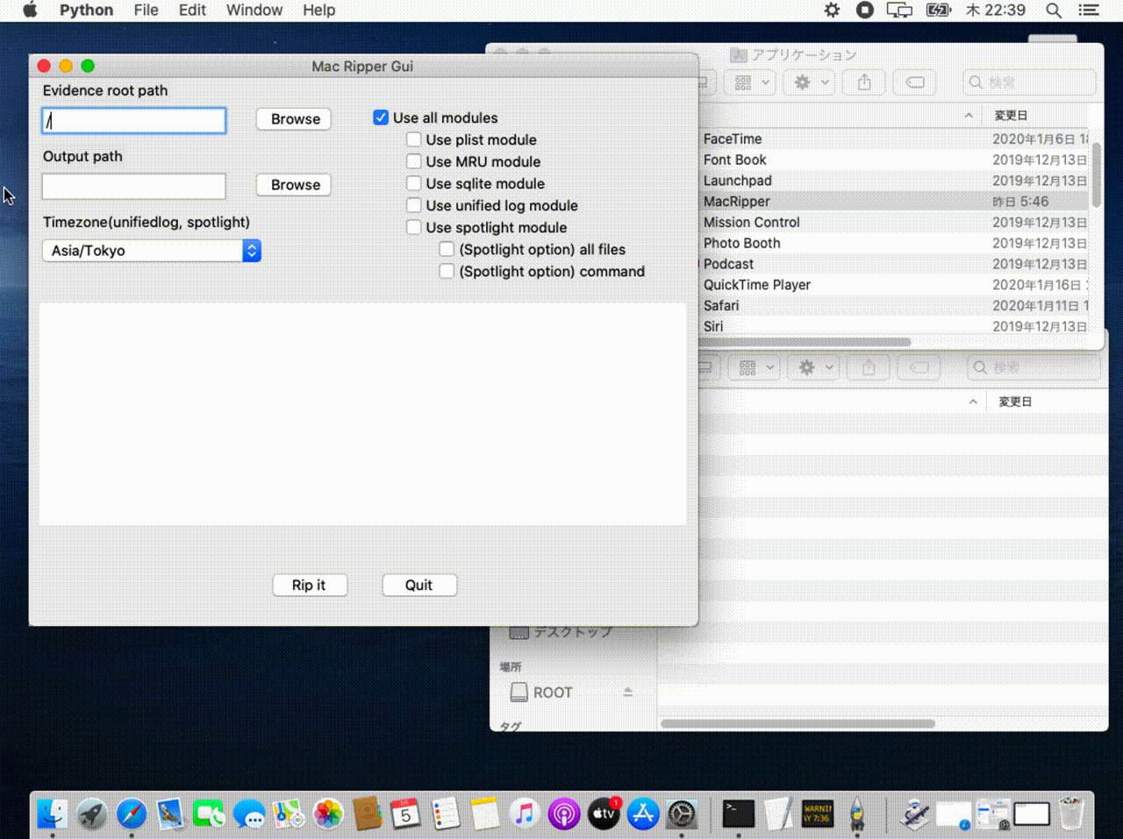Screen dimensions: 1123x839
Task: Open group-by dropdown in lower Finder toolbar
Action: [756, 367]
